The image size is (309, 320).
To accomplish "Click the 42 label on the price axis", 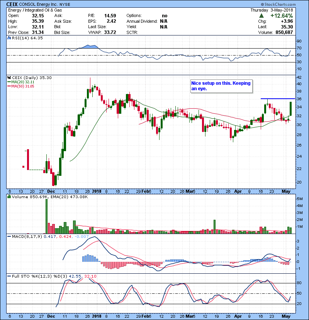I will point(299,77).
